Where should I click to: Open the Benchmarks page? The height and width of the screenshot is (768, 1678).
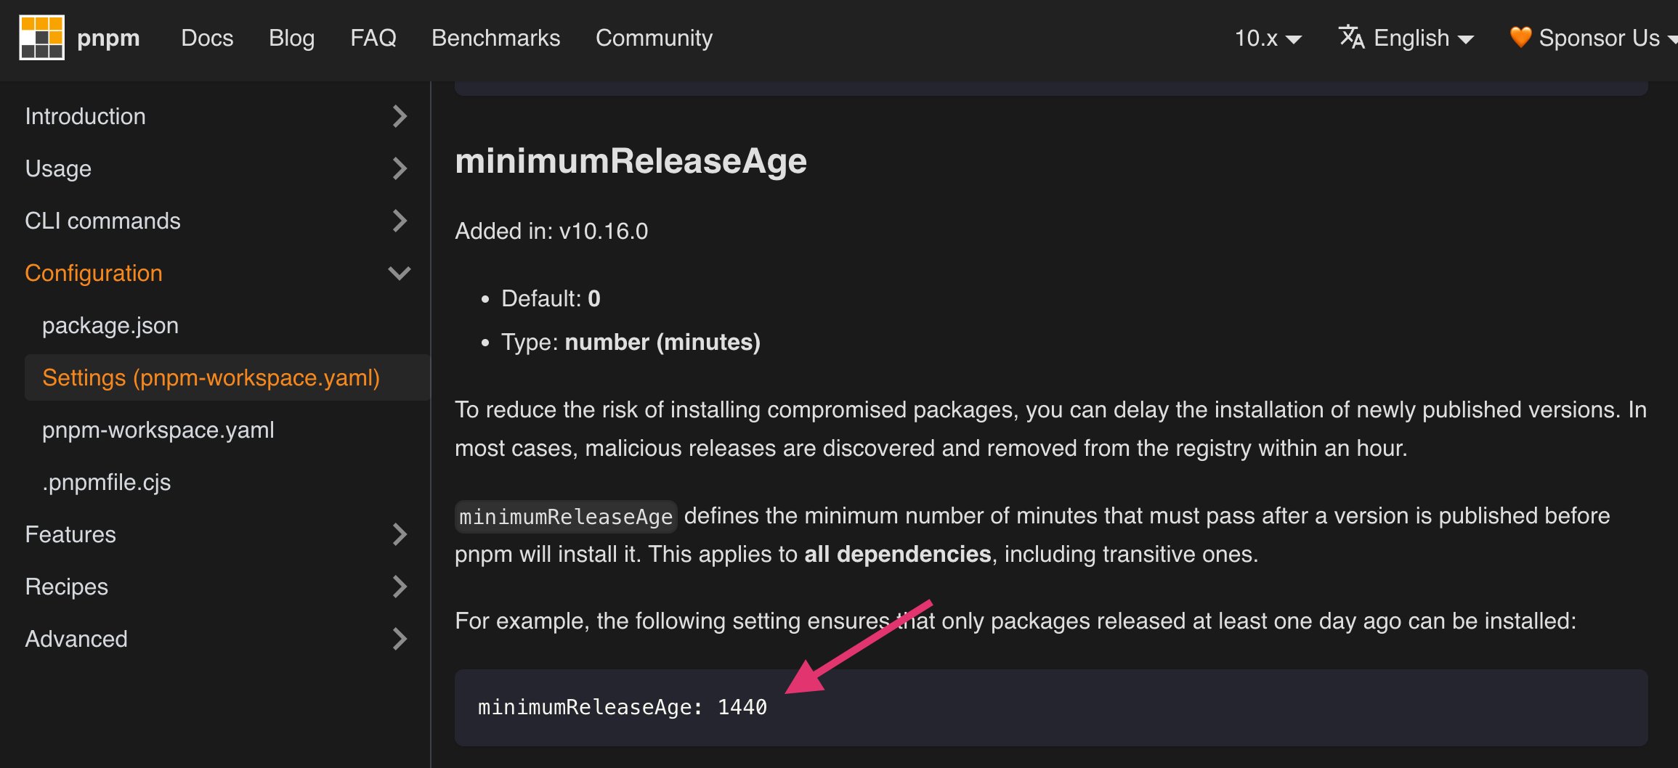[x=496, y=38]
